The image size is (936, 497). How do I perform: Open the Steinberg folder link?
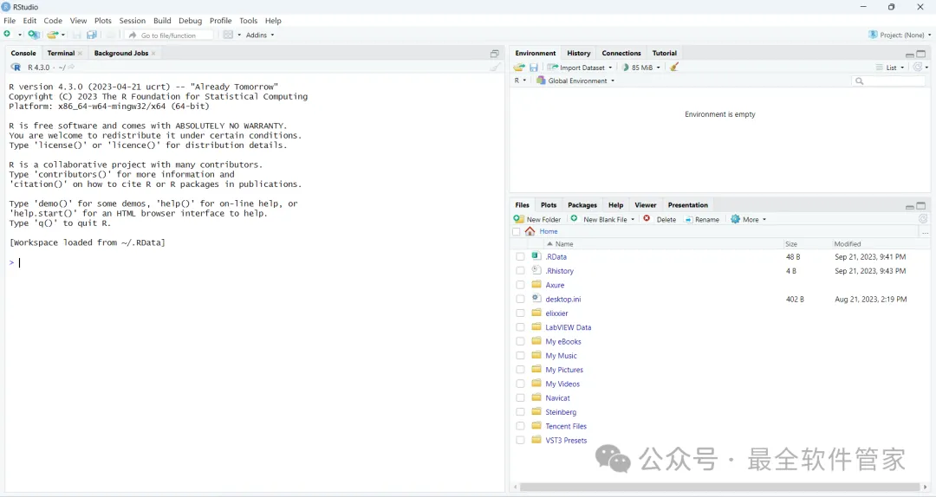pyautogui.click(x=561, y=411)
